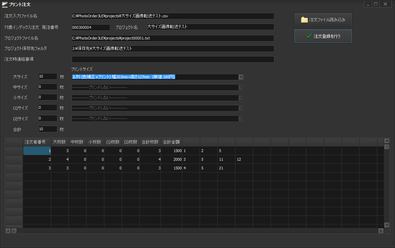Select the 注文者番号 cell with value 1
The width and height of the screenshot is (395, 248).
click(x=37, y=151)
